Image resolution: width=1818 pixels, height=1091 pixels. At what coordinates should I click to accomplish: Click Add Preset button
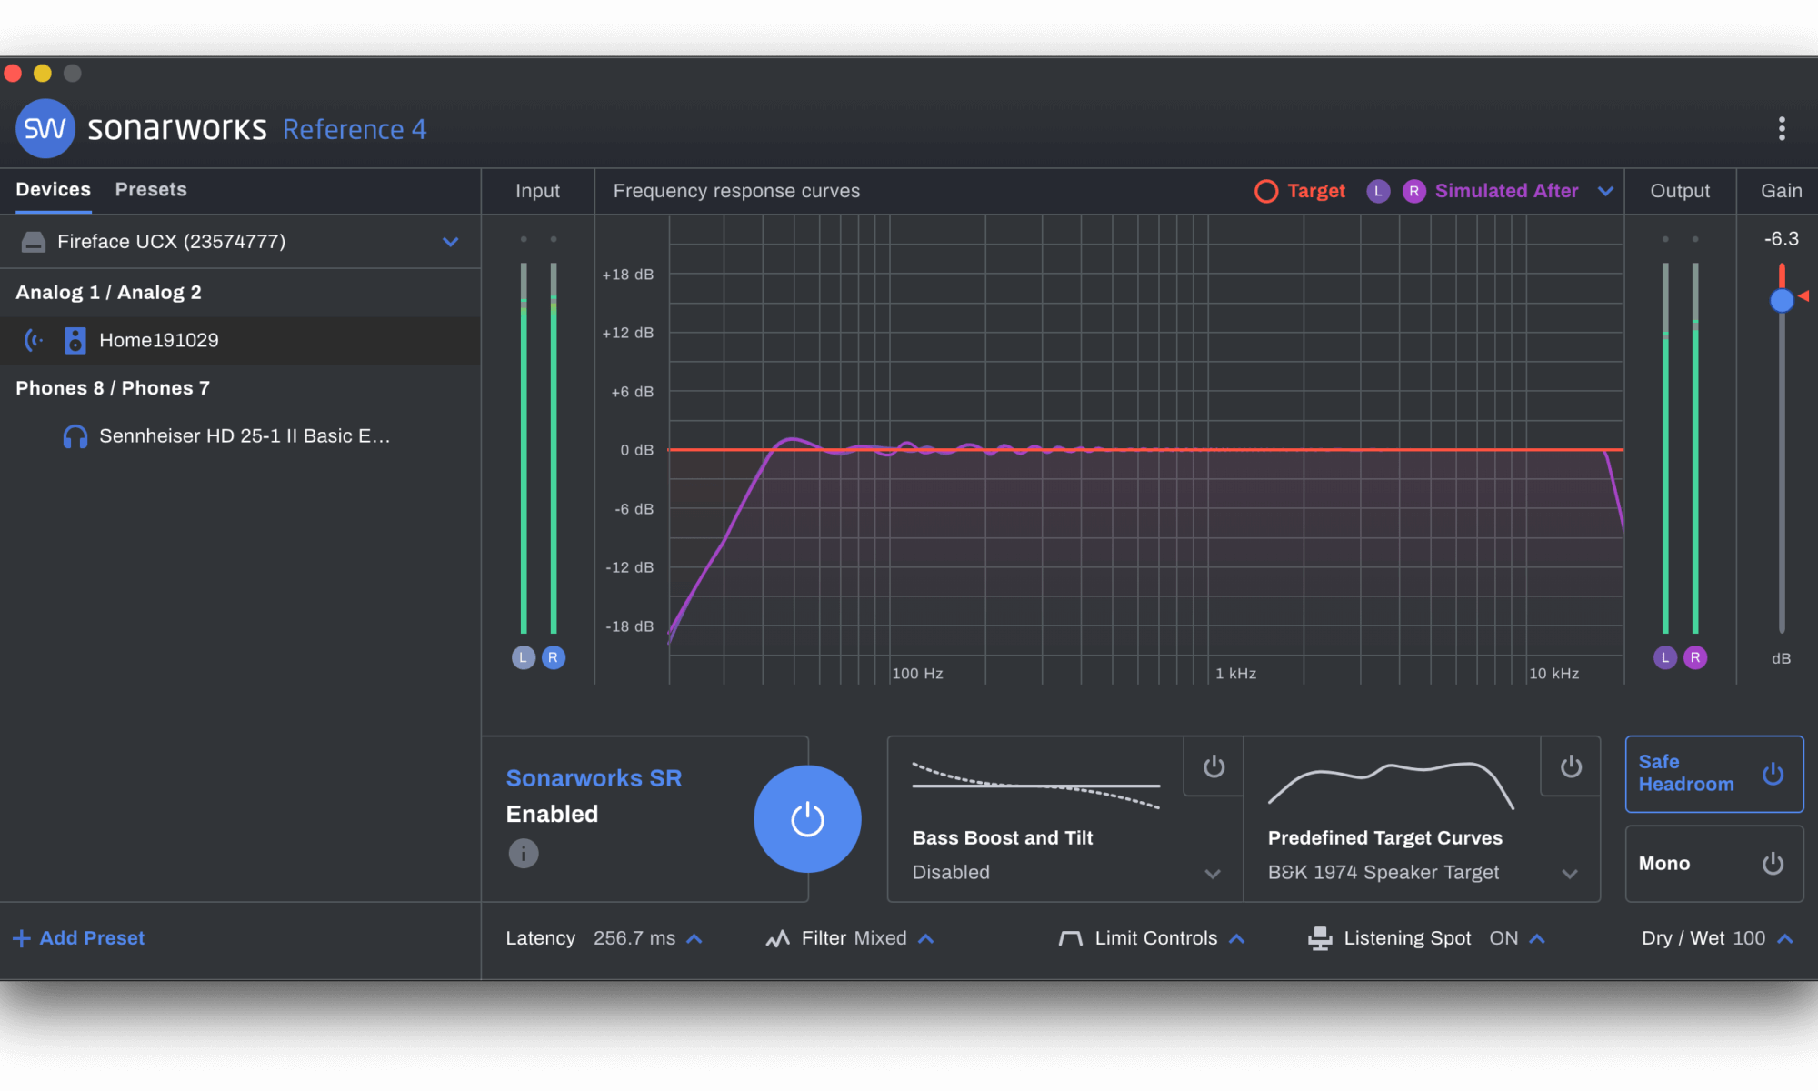pos(81,936)
